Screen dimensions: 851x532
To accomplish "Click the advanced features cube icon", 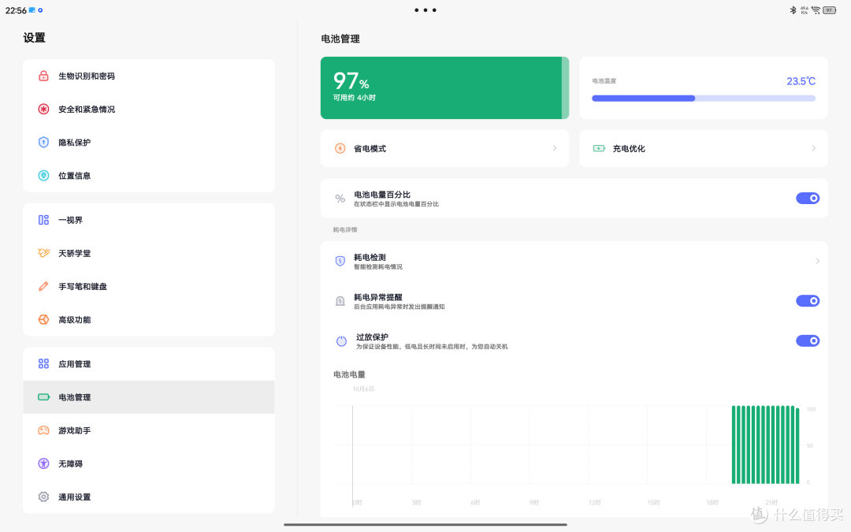I will [x=43, y=319].
